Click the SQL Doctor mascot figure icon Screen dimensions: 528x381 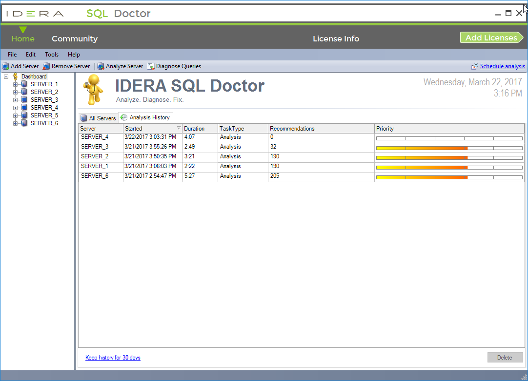pos(92,89)
